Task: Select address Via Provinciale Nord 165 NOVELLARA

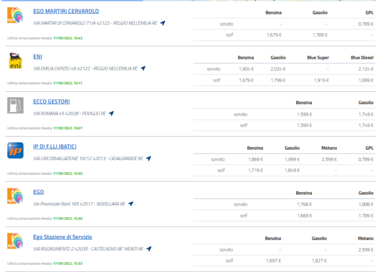Action: [79, 204]
